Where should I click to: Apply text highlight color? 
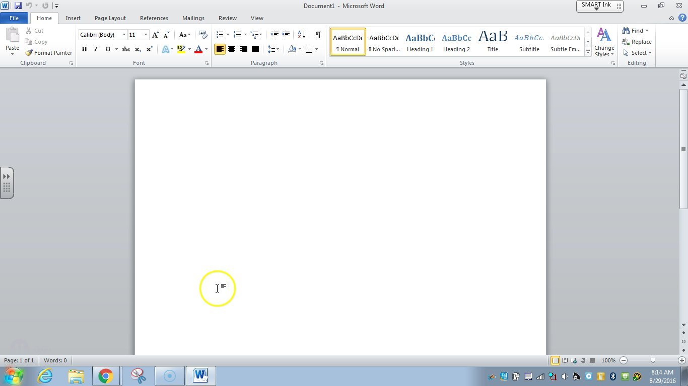click(x=181, y=49)
